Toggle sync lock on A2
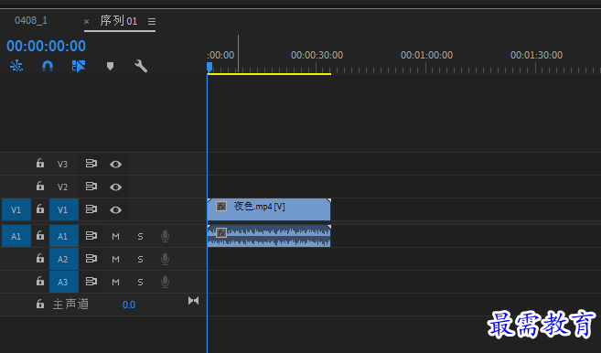The width and height of the screenshot is (601, 353). click(x=91, y=258)
